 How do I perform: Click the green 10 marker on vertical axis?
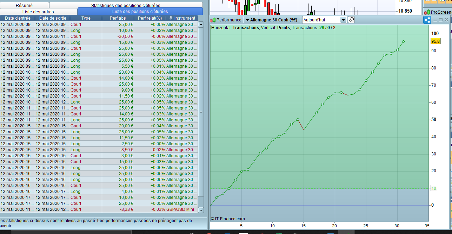(x=434, y=188)
